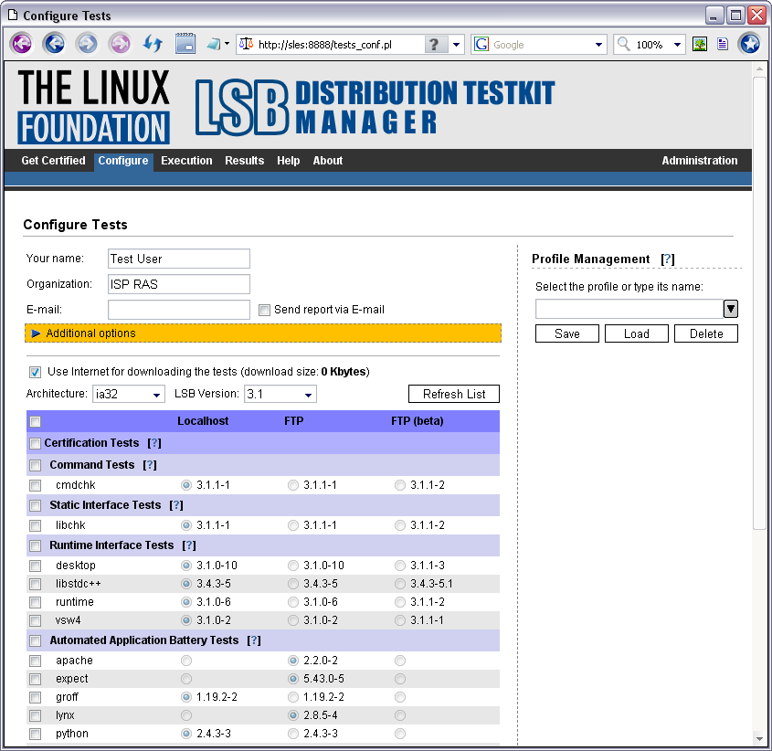Open the Get Certified menu
The height and width of the screenshot is (751, 772).
point(53,161)
